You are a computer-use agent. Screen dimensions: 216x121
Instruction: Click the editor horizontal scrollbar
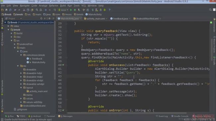(x=127, y=113)
